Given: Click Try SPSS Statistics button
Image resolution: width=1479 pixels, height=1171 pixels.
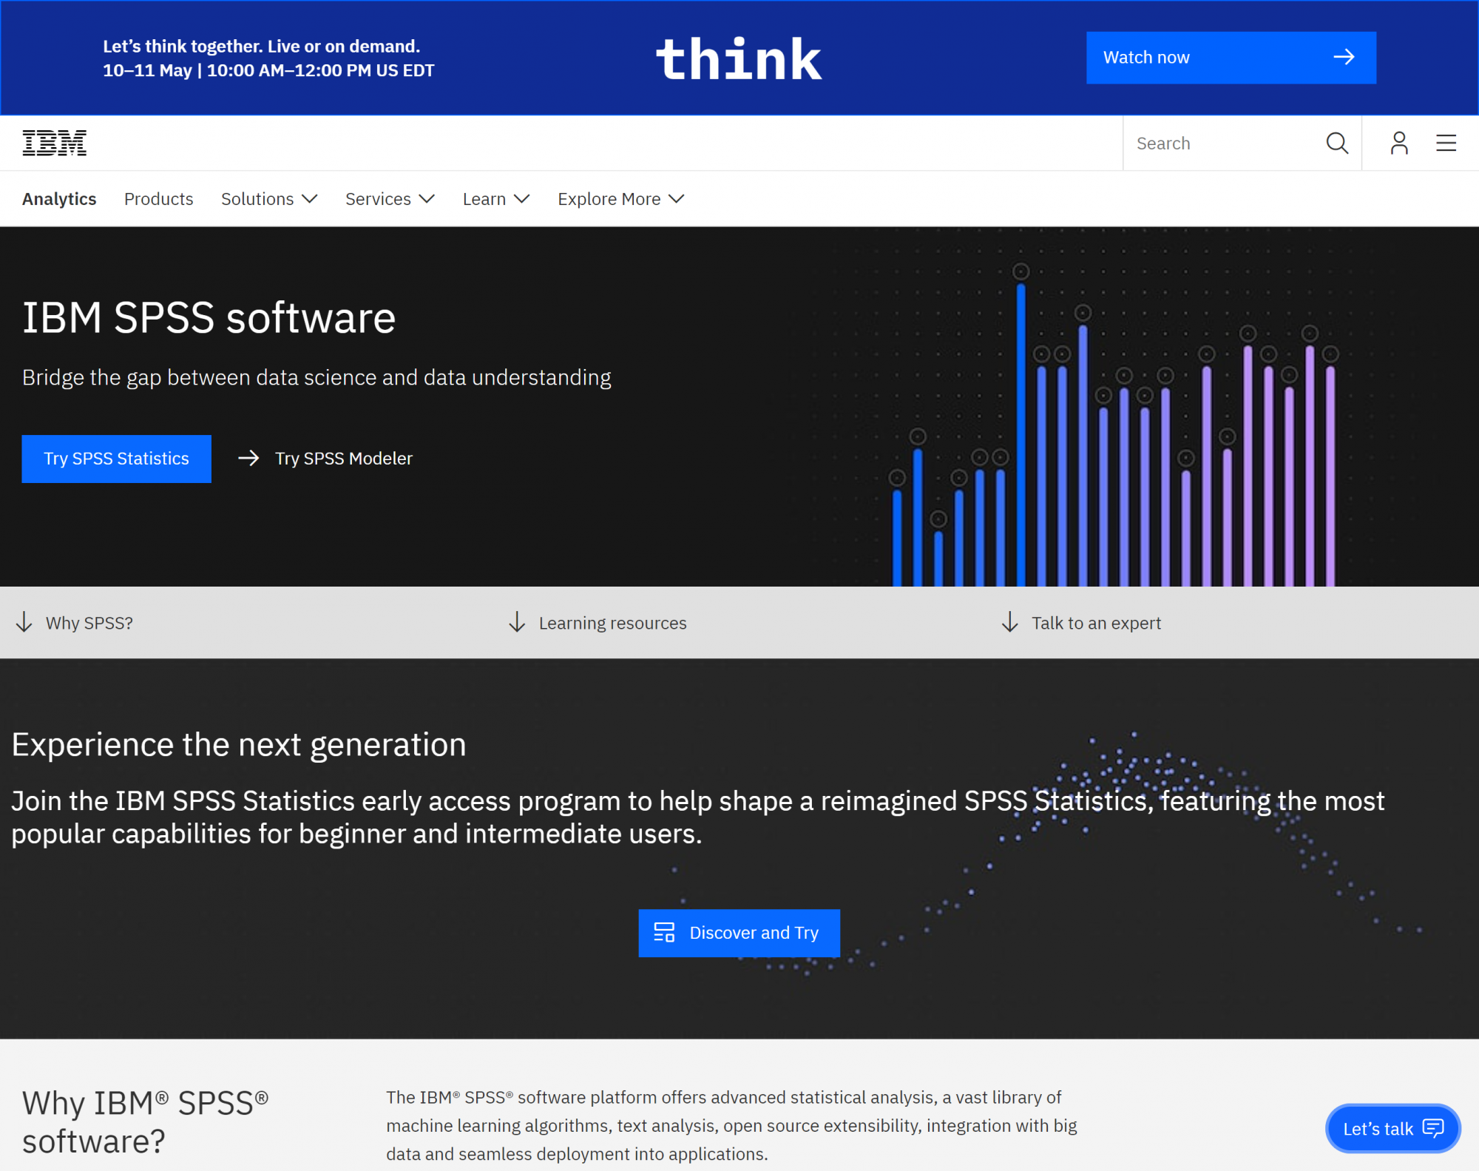Looking at the screenshot, I should pyautogui.click(x=116, y=458).
